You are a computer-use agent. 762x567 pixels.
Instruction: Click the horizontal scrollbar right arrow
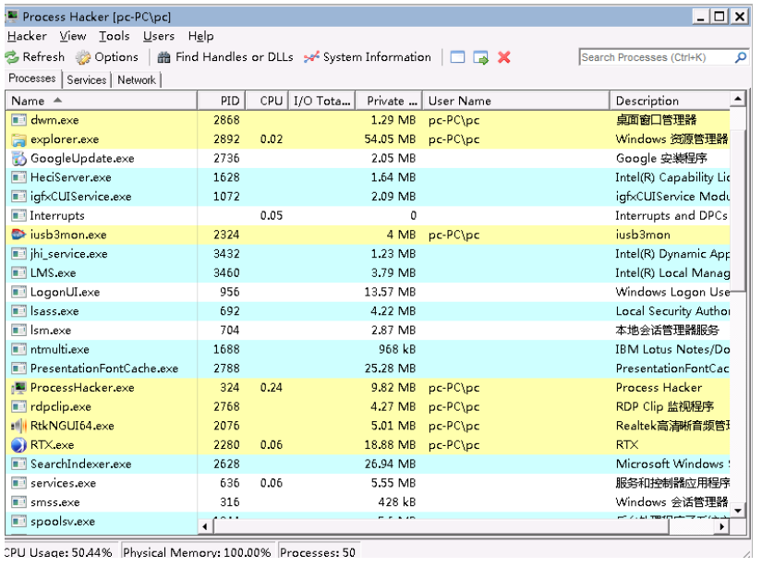point(722,526)
